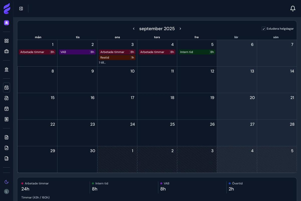Viewport: 301px width, 201px height.
Task: Expand hidden entries via 1 till link
Action: [102, 63]
